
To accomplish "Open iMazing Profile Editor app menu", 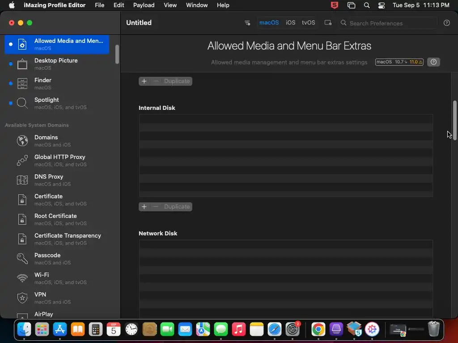I will (55, 5).
